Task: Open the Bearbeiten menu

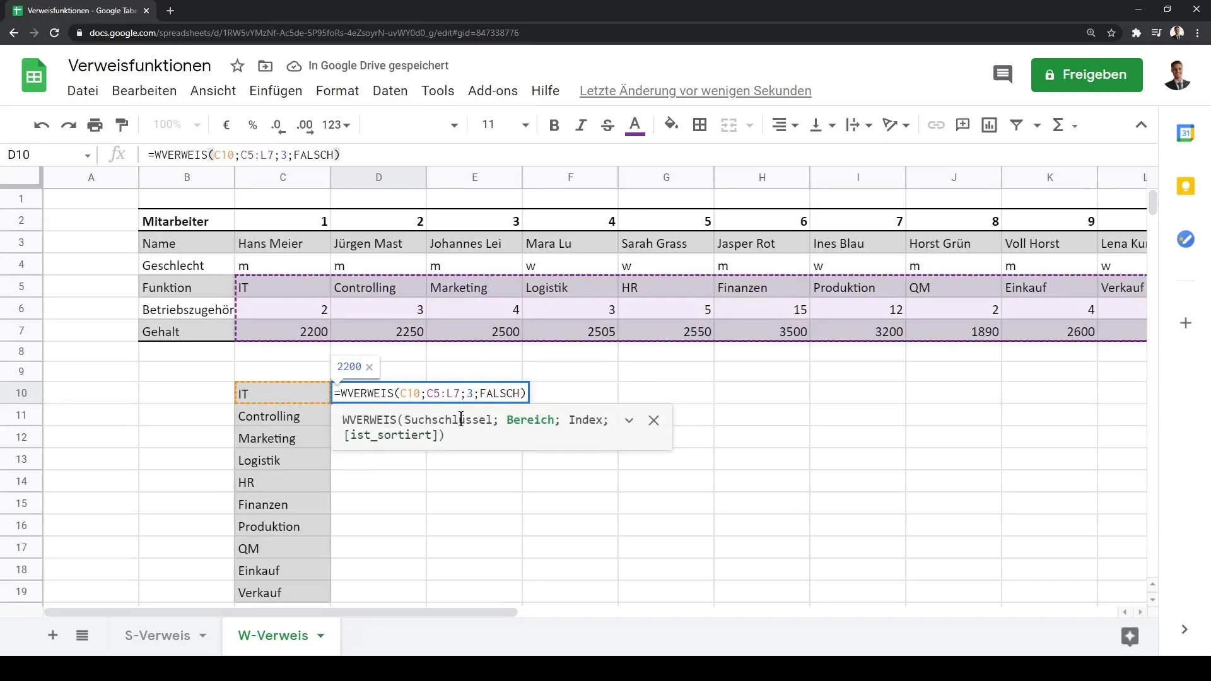Action: click(144, 91)
